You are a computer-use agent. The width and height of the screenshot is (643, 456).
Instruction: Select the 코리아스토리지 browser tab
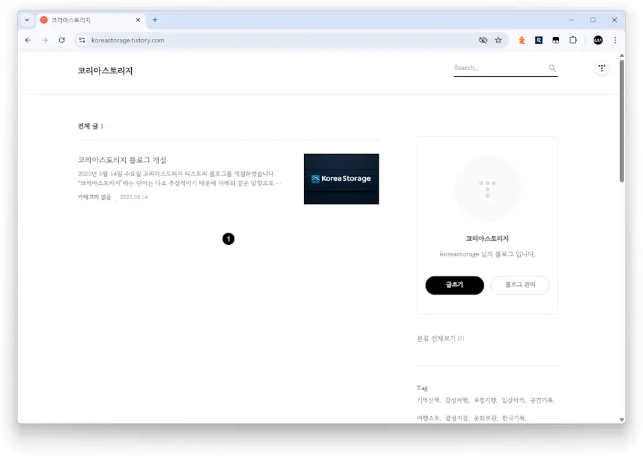[x=87, y=20]
